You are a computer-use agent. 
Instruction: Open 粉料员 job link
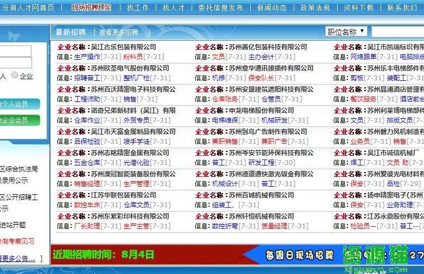pos(133,57)
